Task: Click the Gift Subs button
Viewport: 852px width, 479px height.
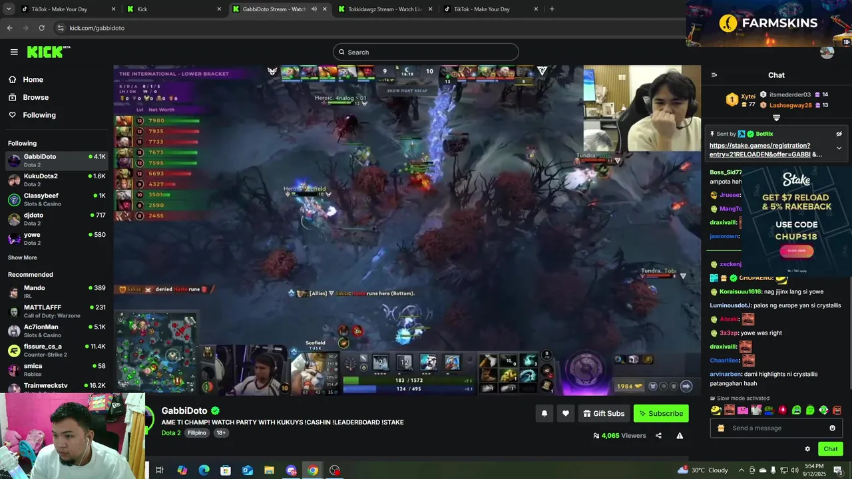Action: (604, 413)
